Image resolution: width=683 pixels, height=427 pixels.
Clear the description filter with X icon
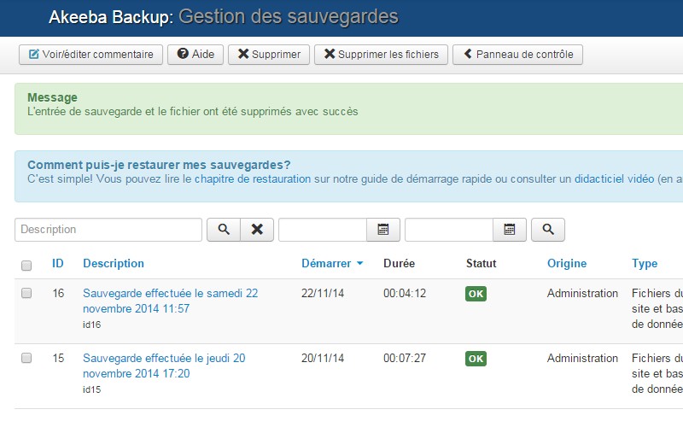[x=257, y=230]
